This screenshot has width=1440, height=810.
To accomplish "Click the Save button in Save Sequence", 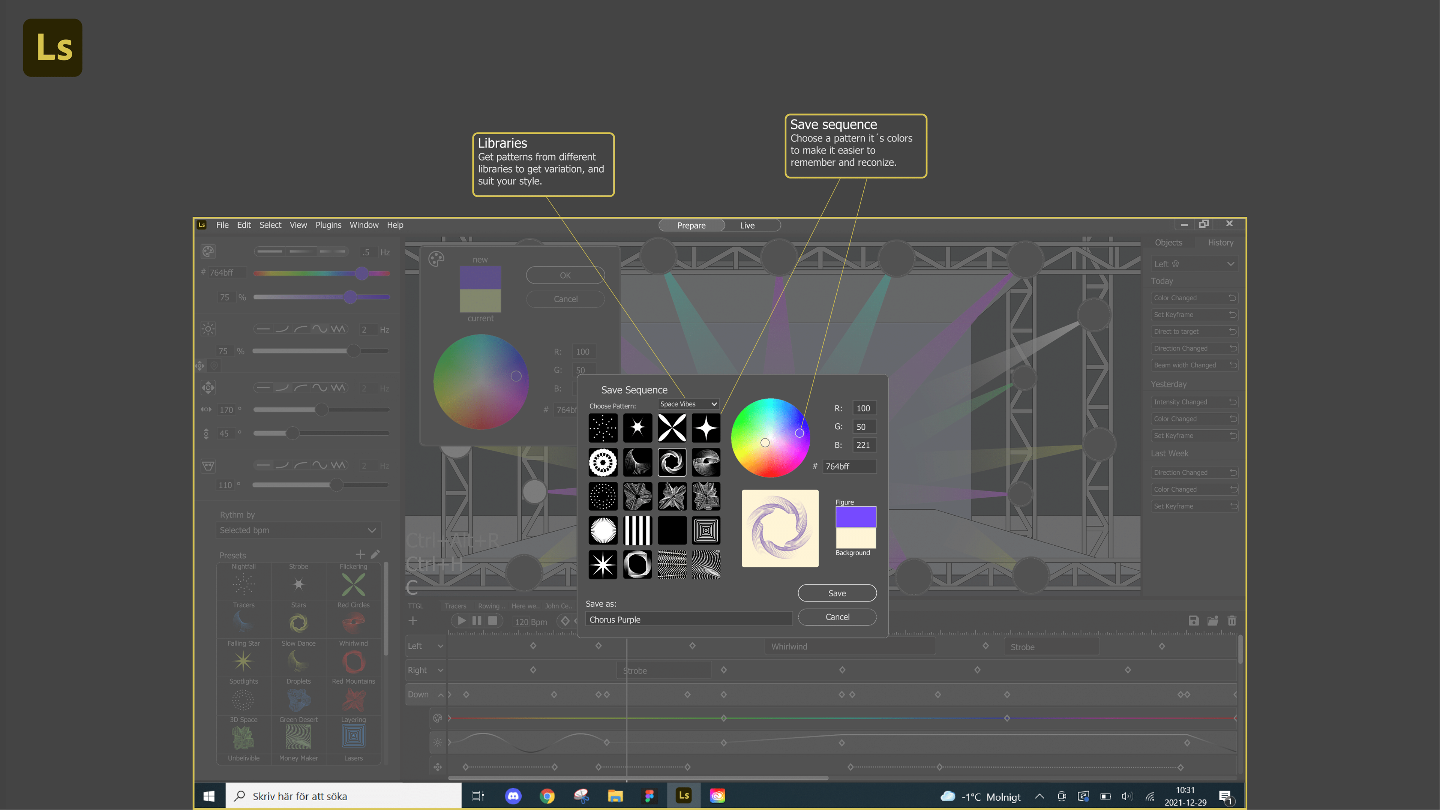I will 837,593.
